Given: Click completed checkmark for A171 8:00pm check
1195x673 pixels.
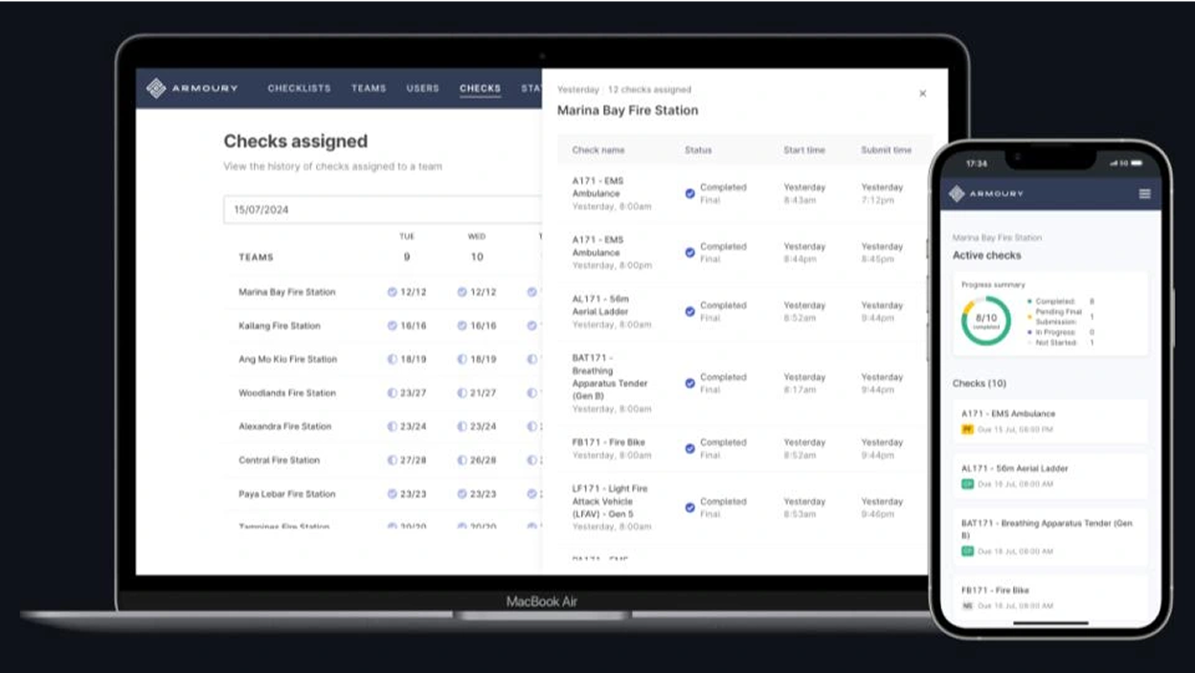Looking at the screenshot, I should pyautogui.click(x=689, y=253).
